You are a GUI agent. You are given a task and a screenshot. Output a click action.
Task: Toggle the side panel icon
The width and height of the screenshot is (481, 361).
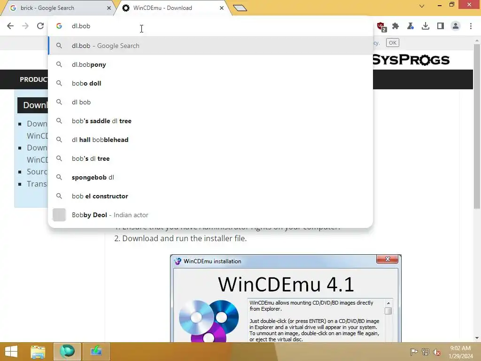tap(441, 26)
